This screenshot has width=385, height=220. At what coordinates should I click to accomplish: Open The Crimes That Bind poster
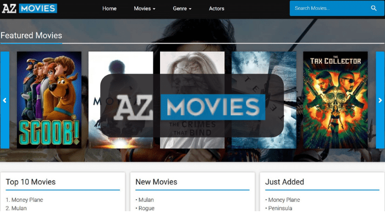(x=193, y=100)
